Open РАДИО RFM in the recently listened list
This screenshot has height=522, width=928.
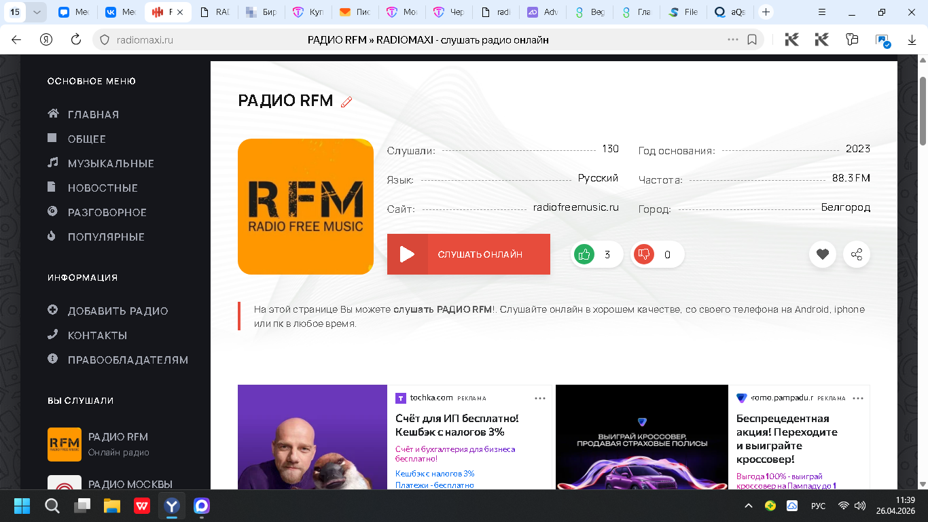[x=118, y=437]
